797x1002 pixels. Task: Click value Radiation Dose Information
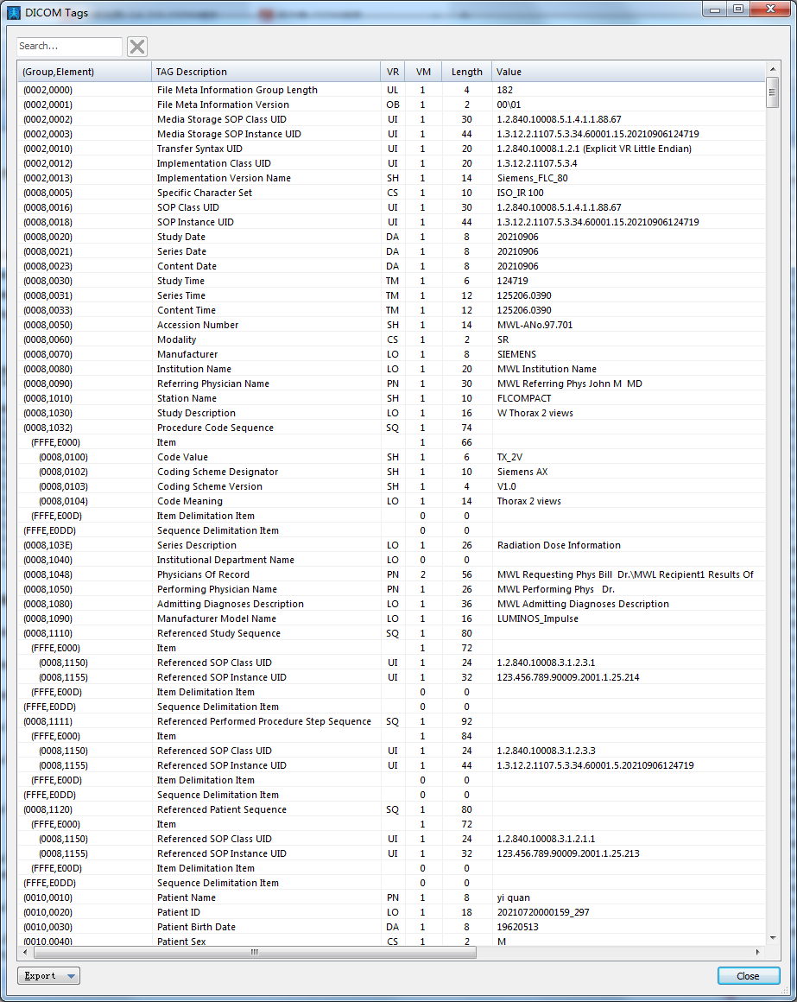[559, 546]
